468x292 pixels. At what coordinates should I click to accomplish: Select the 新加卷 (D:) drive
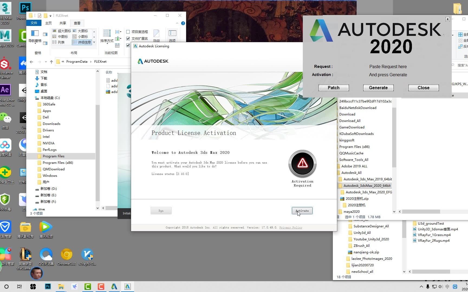[48, 188]
